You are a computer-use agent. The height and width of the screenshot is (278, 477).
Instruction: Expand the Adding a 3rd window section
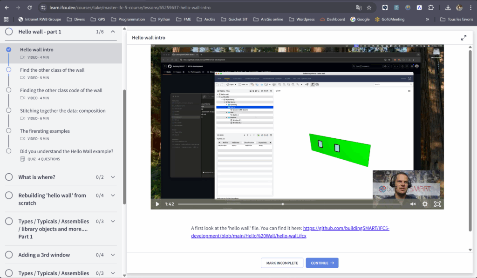[113, 255]
